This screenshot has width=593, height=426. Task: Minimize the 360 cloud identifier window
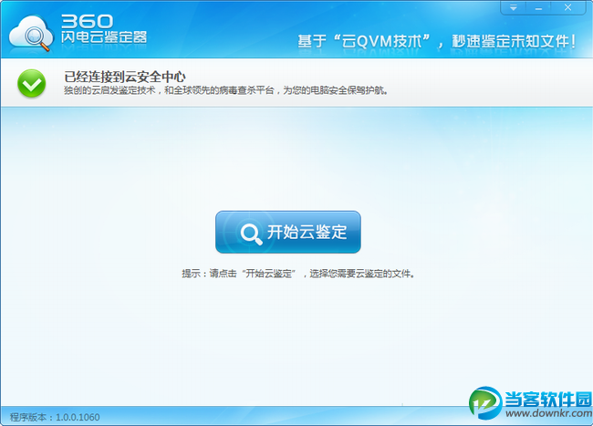pos(538,7)
